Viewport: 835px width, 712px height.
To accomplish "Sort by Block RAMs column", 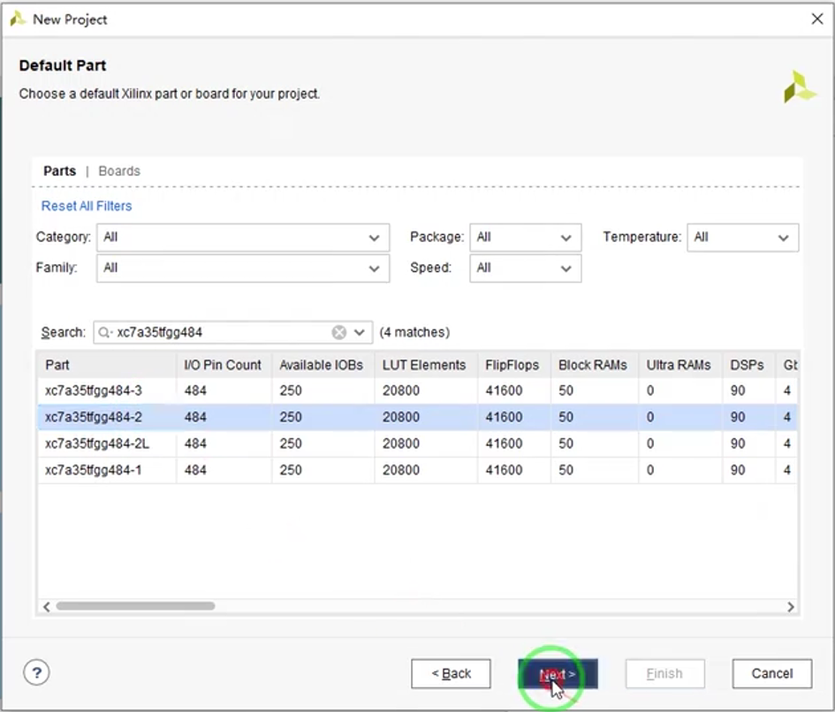I will [x=595, y=365].
